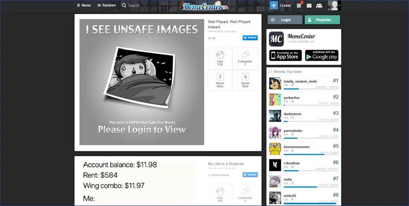Open the 'Well Played, Well Played Indeed.' title

[x=229, y=24]
